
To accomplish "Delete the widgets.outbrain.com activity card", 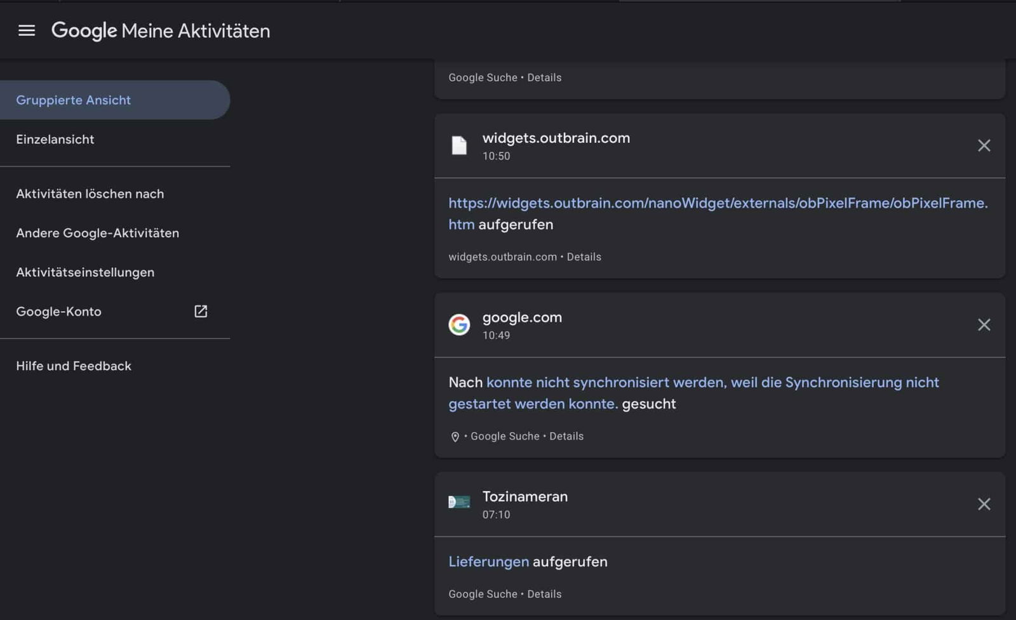I will click(984, 145).
